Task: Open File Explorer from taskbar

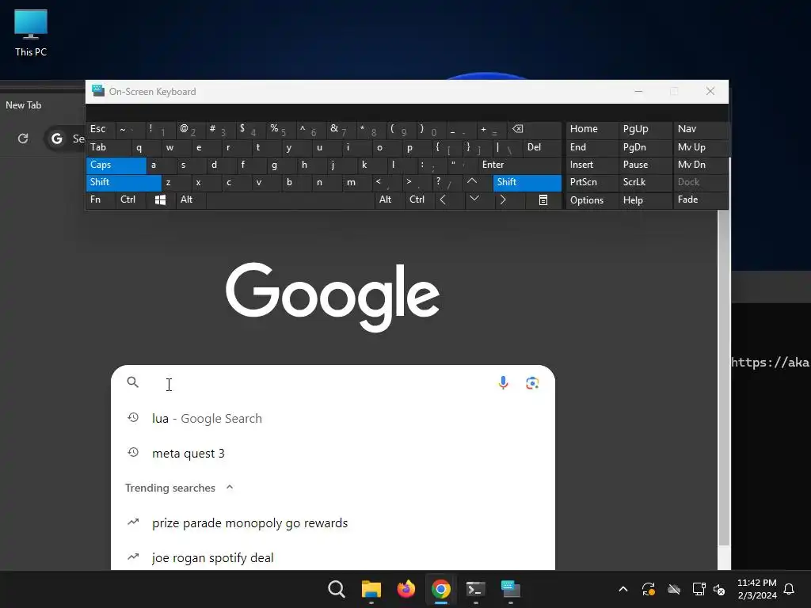Action: point(371,589)
